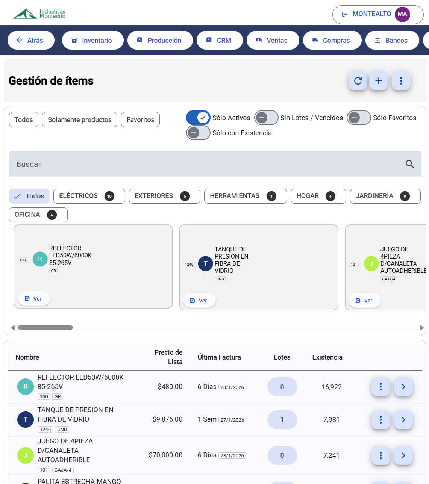Open the Producción module icon
This screenshot has height=484, width=429.
(x=140, y=40)
